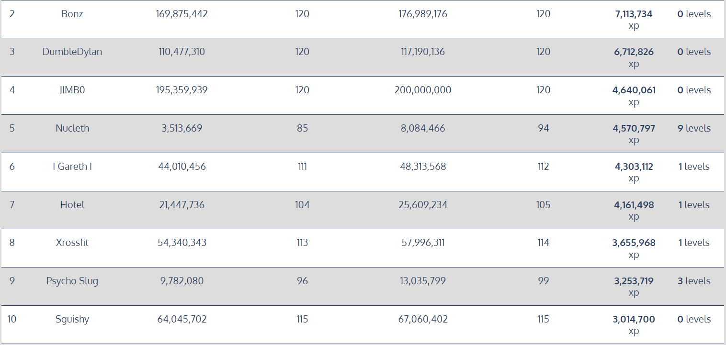Open Psycho Slug's profile link
The width and height of the screenshot is (726, 345).
[72, 281]
